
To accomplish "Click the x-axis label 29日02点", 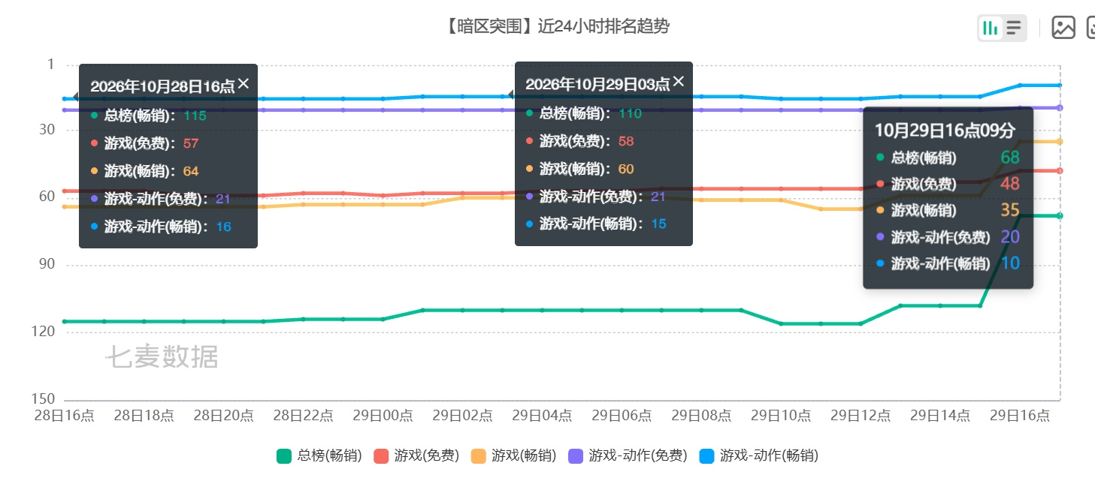I will pyautogui.click(x=463, y=416).
